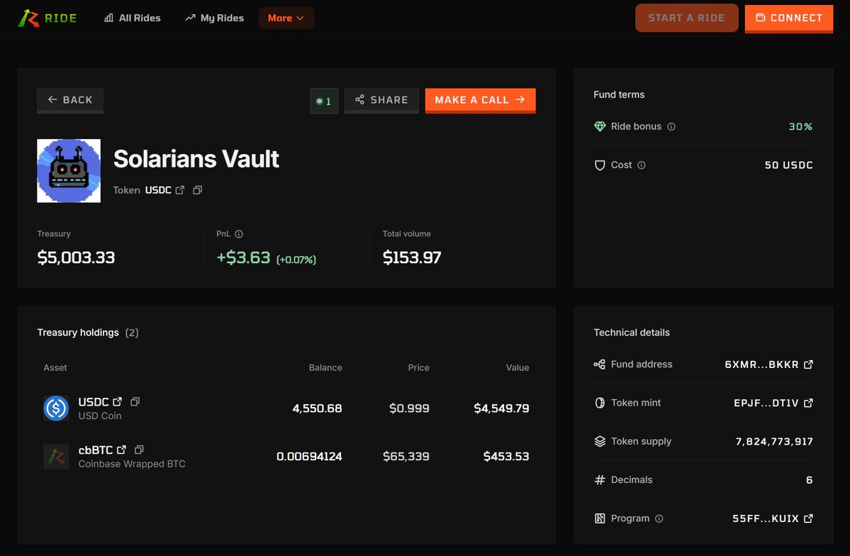Click Program label icon

(x=600, y=518)
